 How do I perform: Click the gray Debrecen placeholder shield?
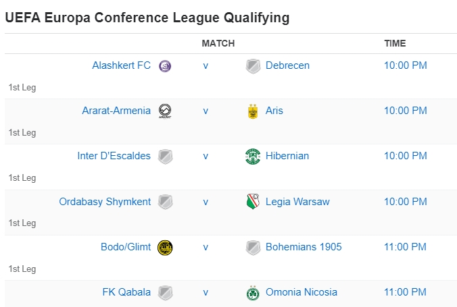[x=253, y=66]
